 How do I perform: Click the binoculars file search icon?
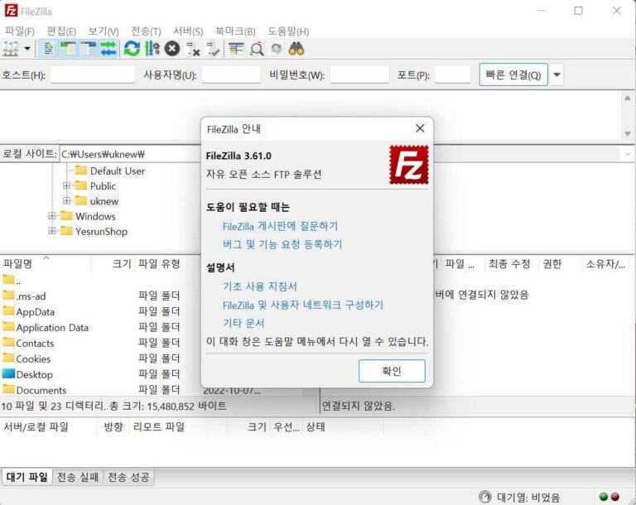(x=296, y=49)
